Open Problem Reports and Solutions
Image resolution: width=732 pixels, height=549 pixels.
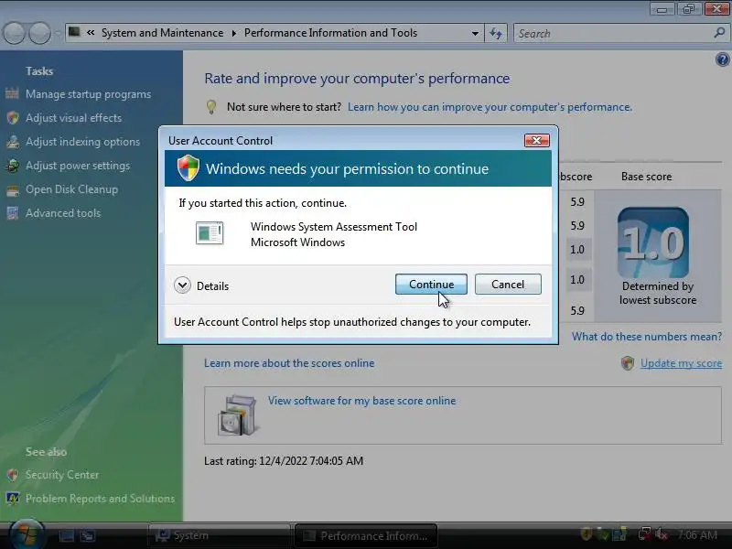click(100, 499)
